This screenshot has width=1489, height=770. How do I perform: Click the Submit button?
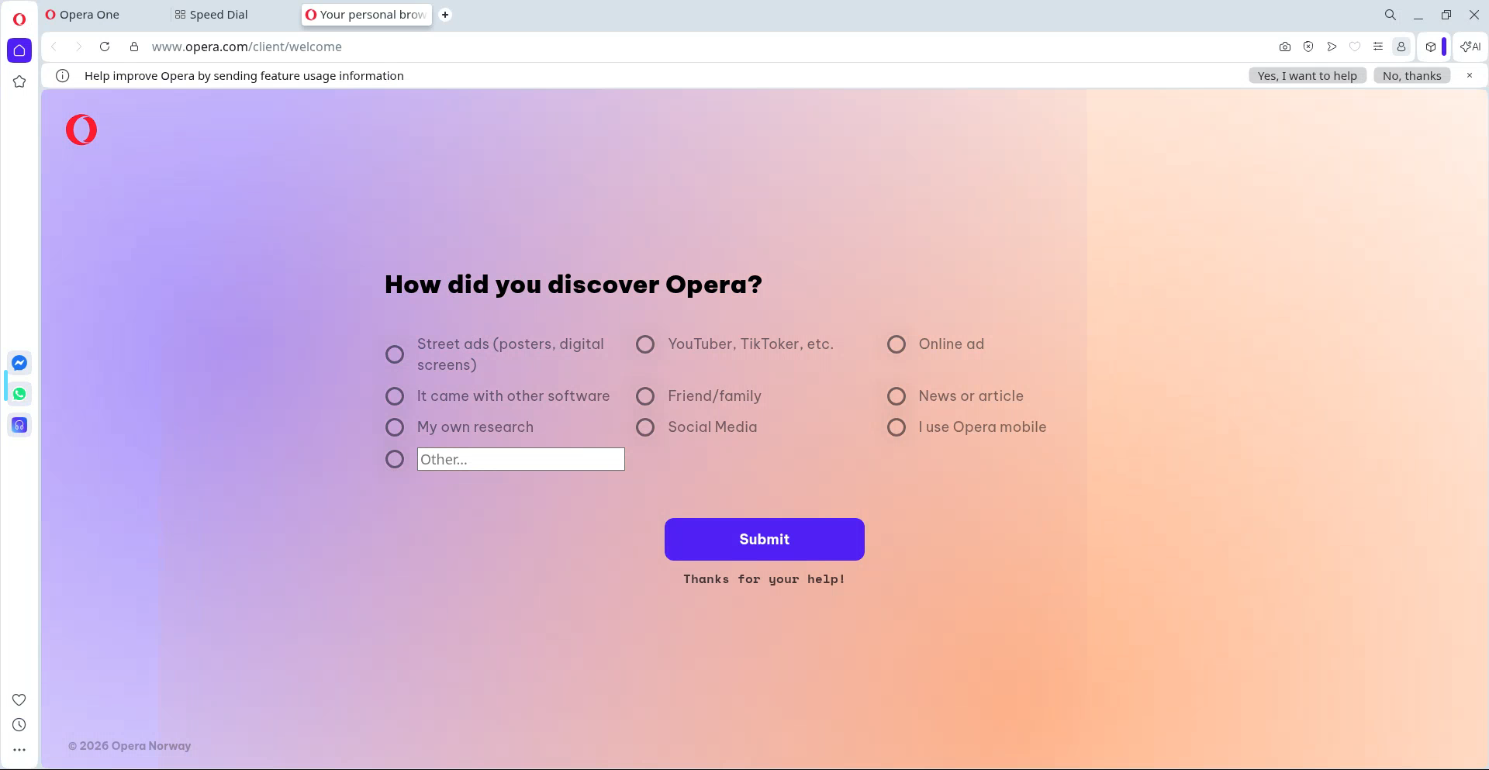(x=764, y=539)
